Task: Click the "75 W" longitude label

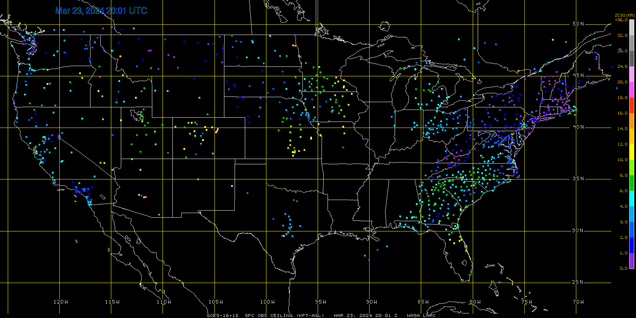Action: (527, 302)
